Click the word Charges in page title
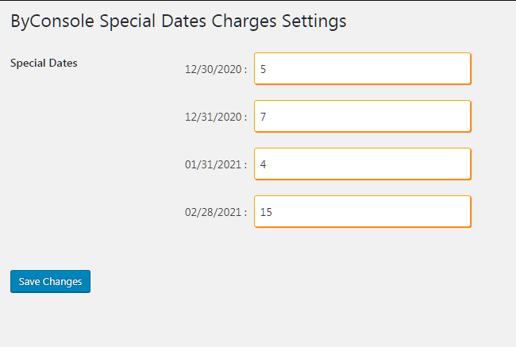The height and width of the screenshot is (347, 516). coord(244,21)
